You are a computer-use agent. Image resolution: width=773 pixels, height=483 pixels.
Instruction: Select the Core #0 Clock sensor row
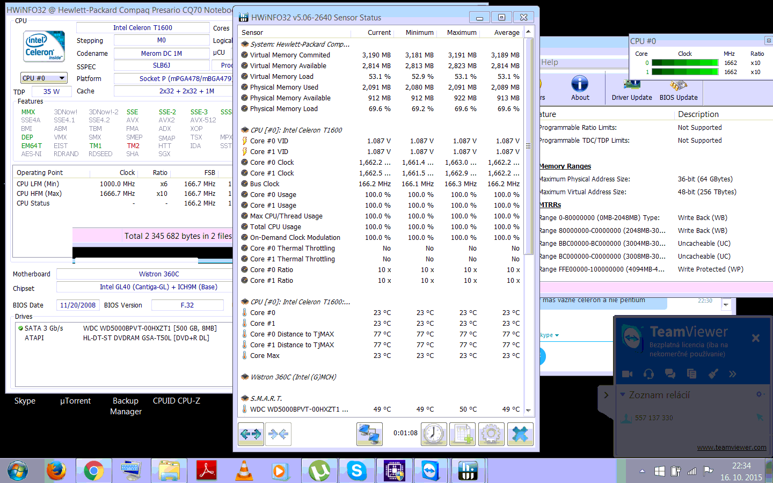[380, 162]
